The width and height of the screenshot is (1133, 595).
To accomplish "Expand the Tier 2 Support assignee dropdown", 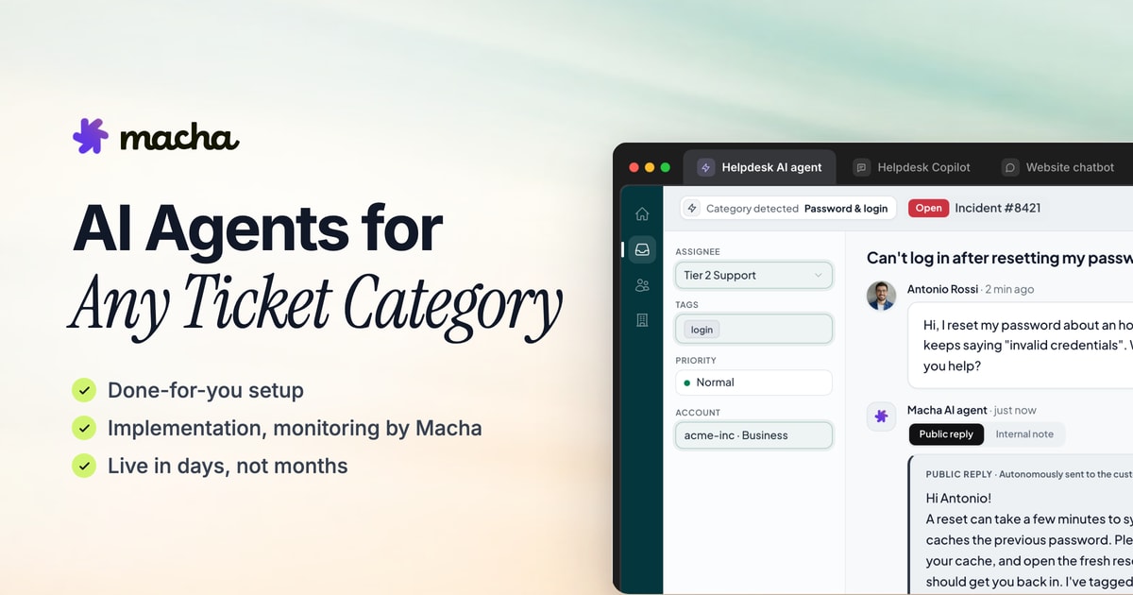I will [753, 275].
